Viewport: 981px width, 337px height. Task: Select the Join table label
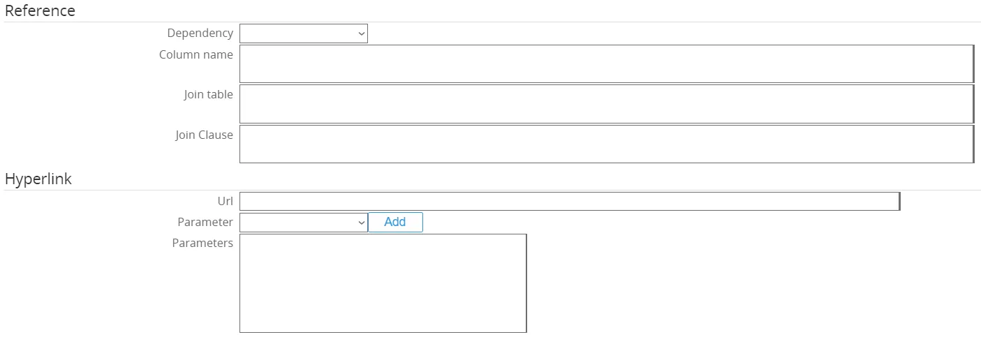(x=208, y=94)
